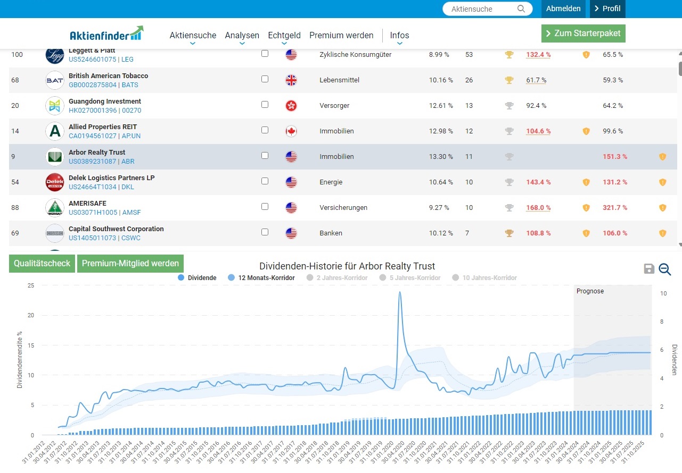
Task: Expand the Infos menu
Action: (x=399, y=36)
